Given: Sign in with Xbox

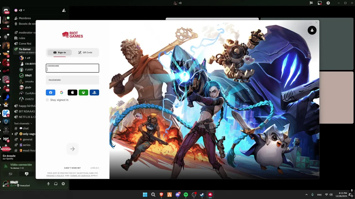Looking at the screenshot, I should click(83, 93).
